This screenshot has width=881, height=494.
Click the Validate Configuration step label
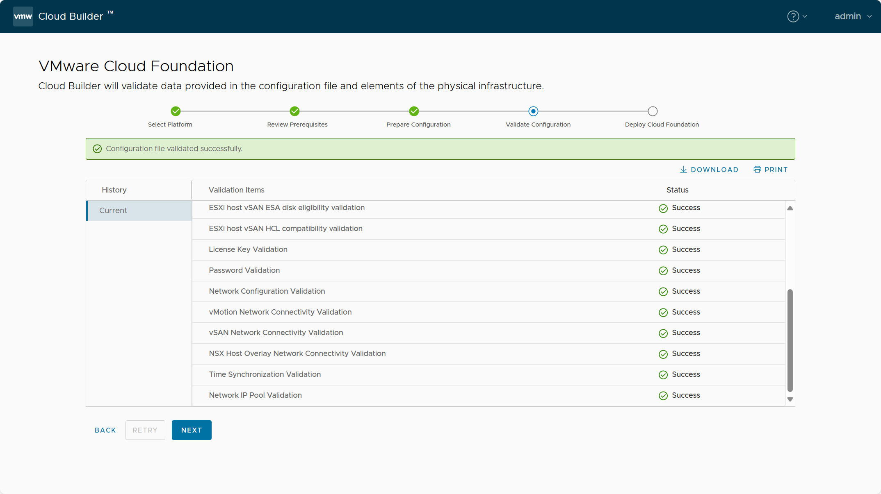[x=538, y=125]
